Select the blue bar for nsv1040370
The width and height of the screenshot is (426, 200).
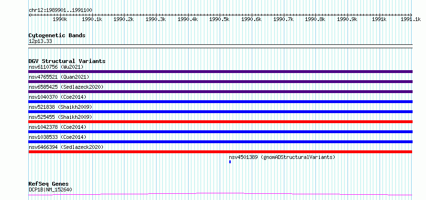(x=220, y=102)
